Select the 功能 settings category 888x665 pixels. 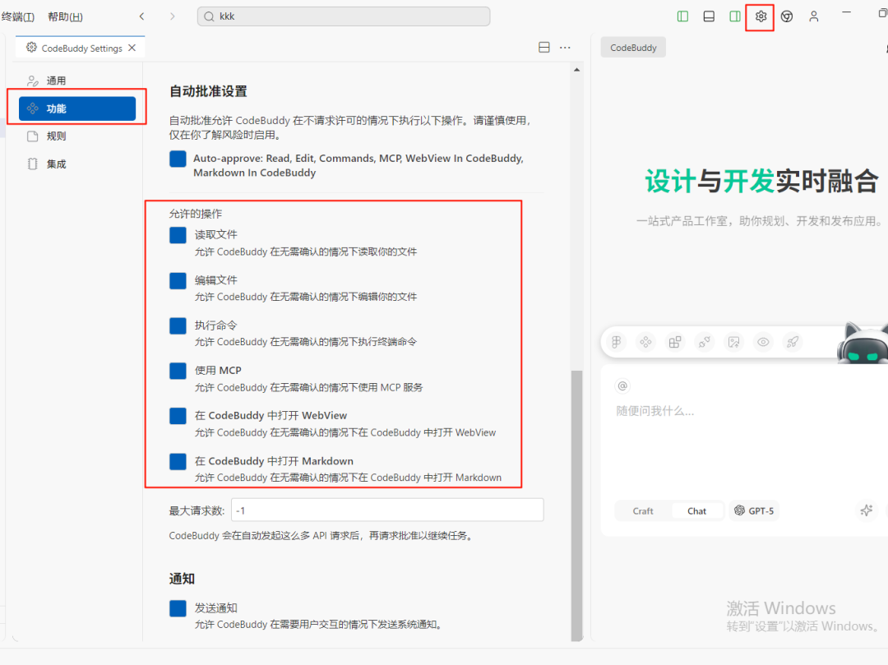[77, 109]
